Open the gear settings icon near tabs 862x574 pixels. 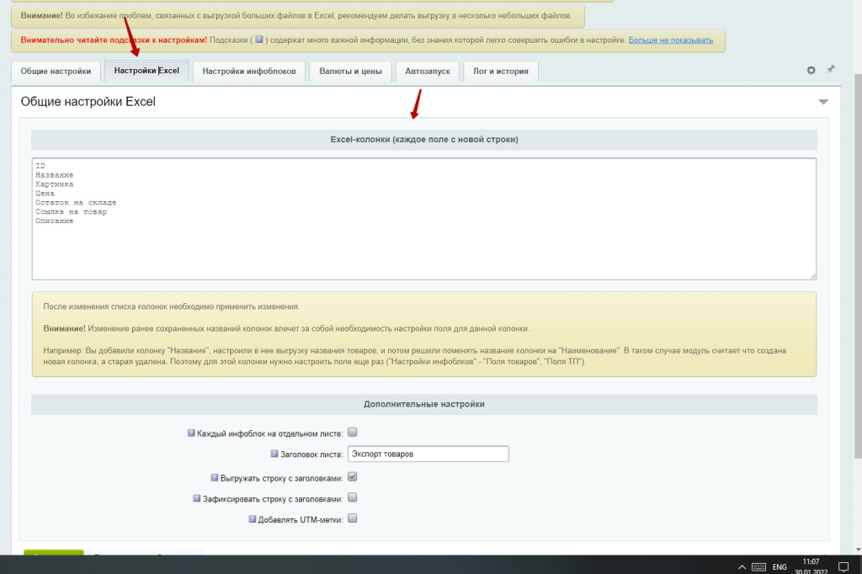coord(811,71)
